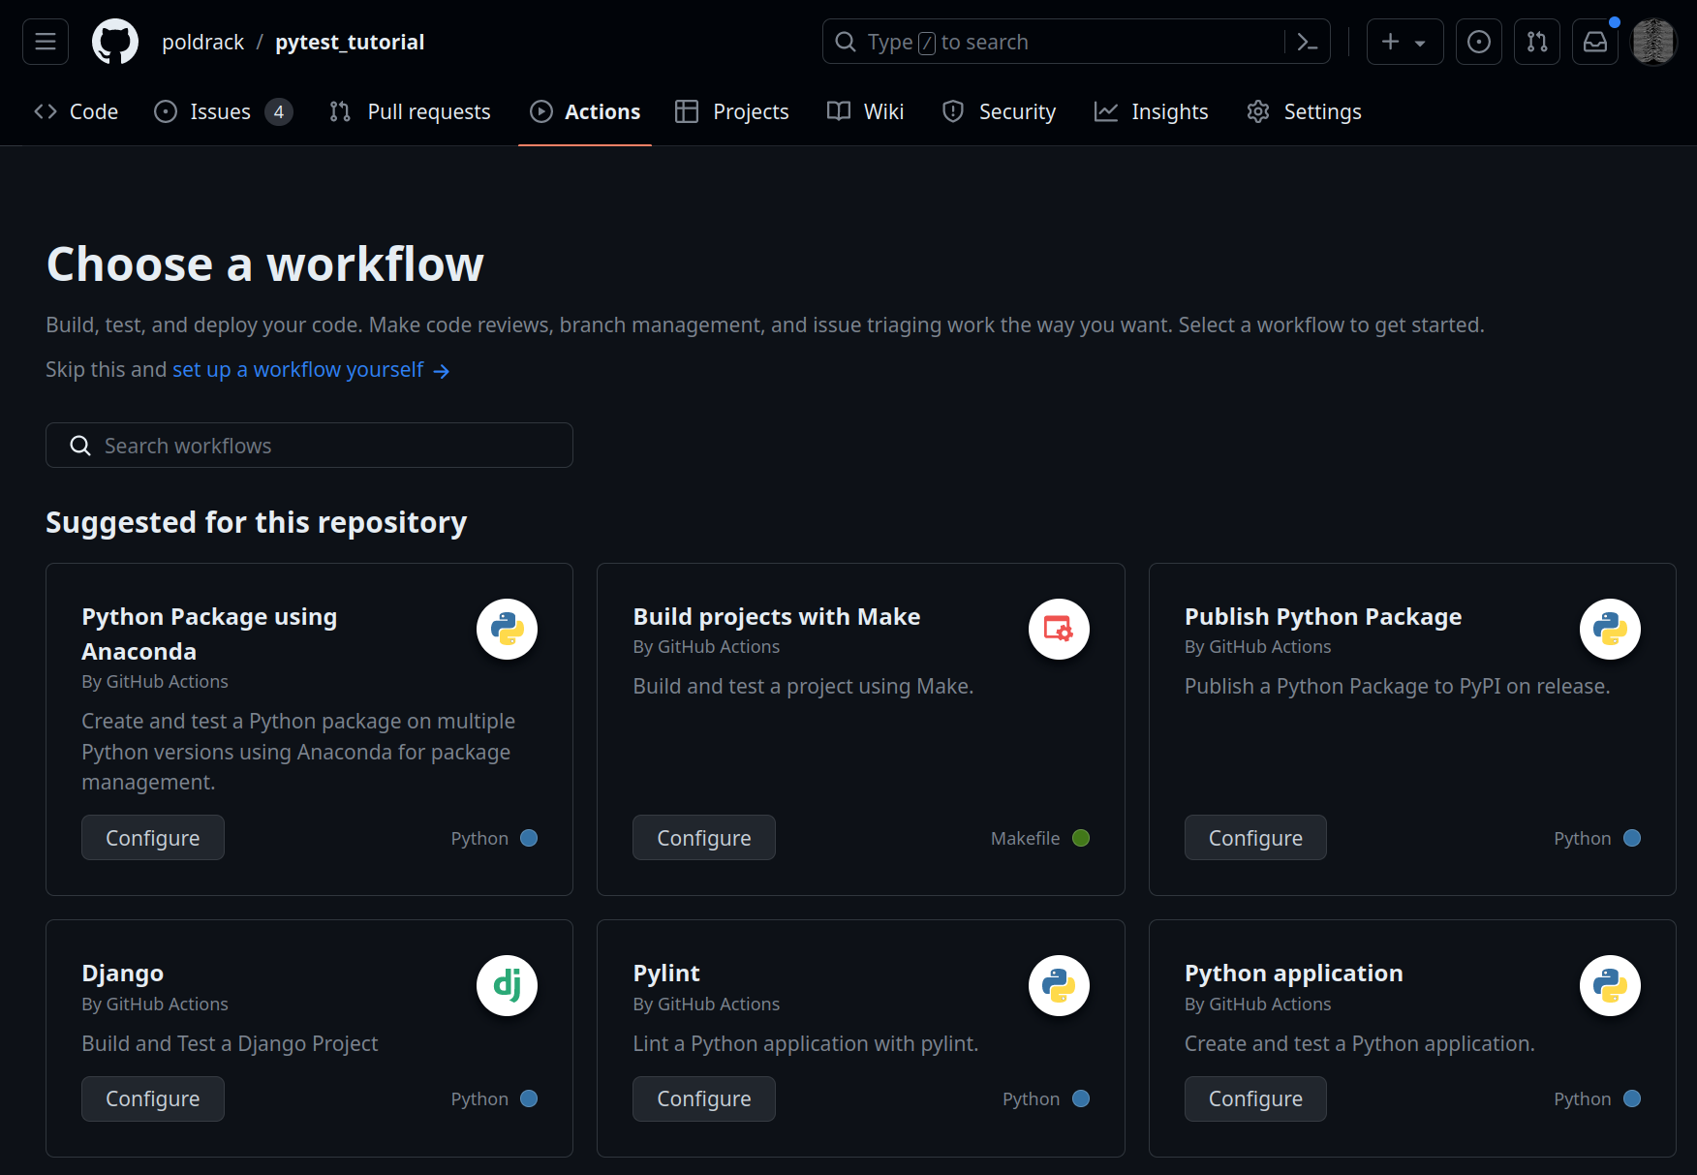Configure the Publish Python Package workflow

(x=1254, y=838)
